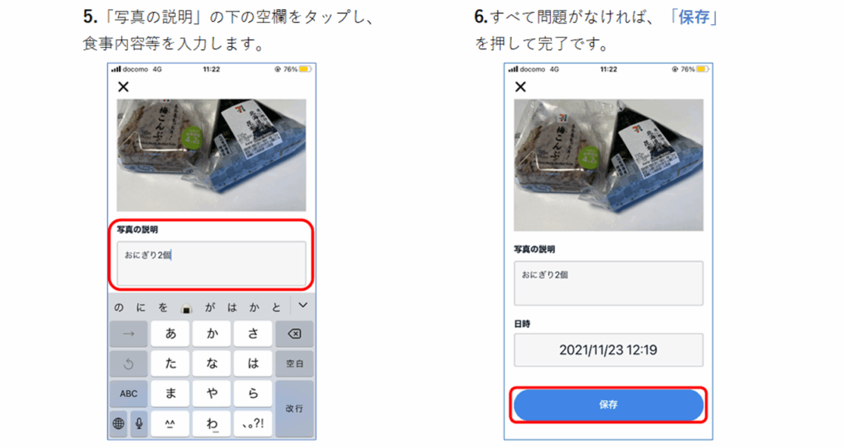The height and width of the screenshot is (447, 844).
Task: Expand keyboard suggestions with chevron
Action: tap(303, 306)
